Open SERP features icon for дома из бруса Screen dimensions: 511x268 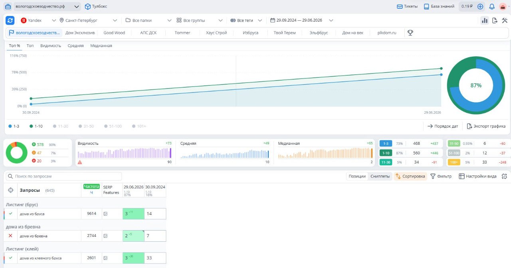click(x=105, y=214)
